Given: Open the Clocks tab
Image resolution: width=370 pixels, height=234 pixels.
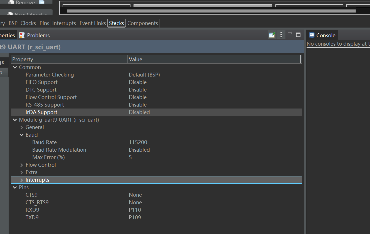Looking at the screenshot, I should click(28, 23).
